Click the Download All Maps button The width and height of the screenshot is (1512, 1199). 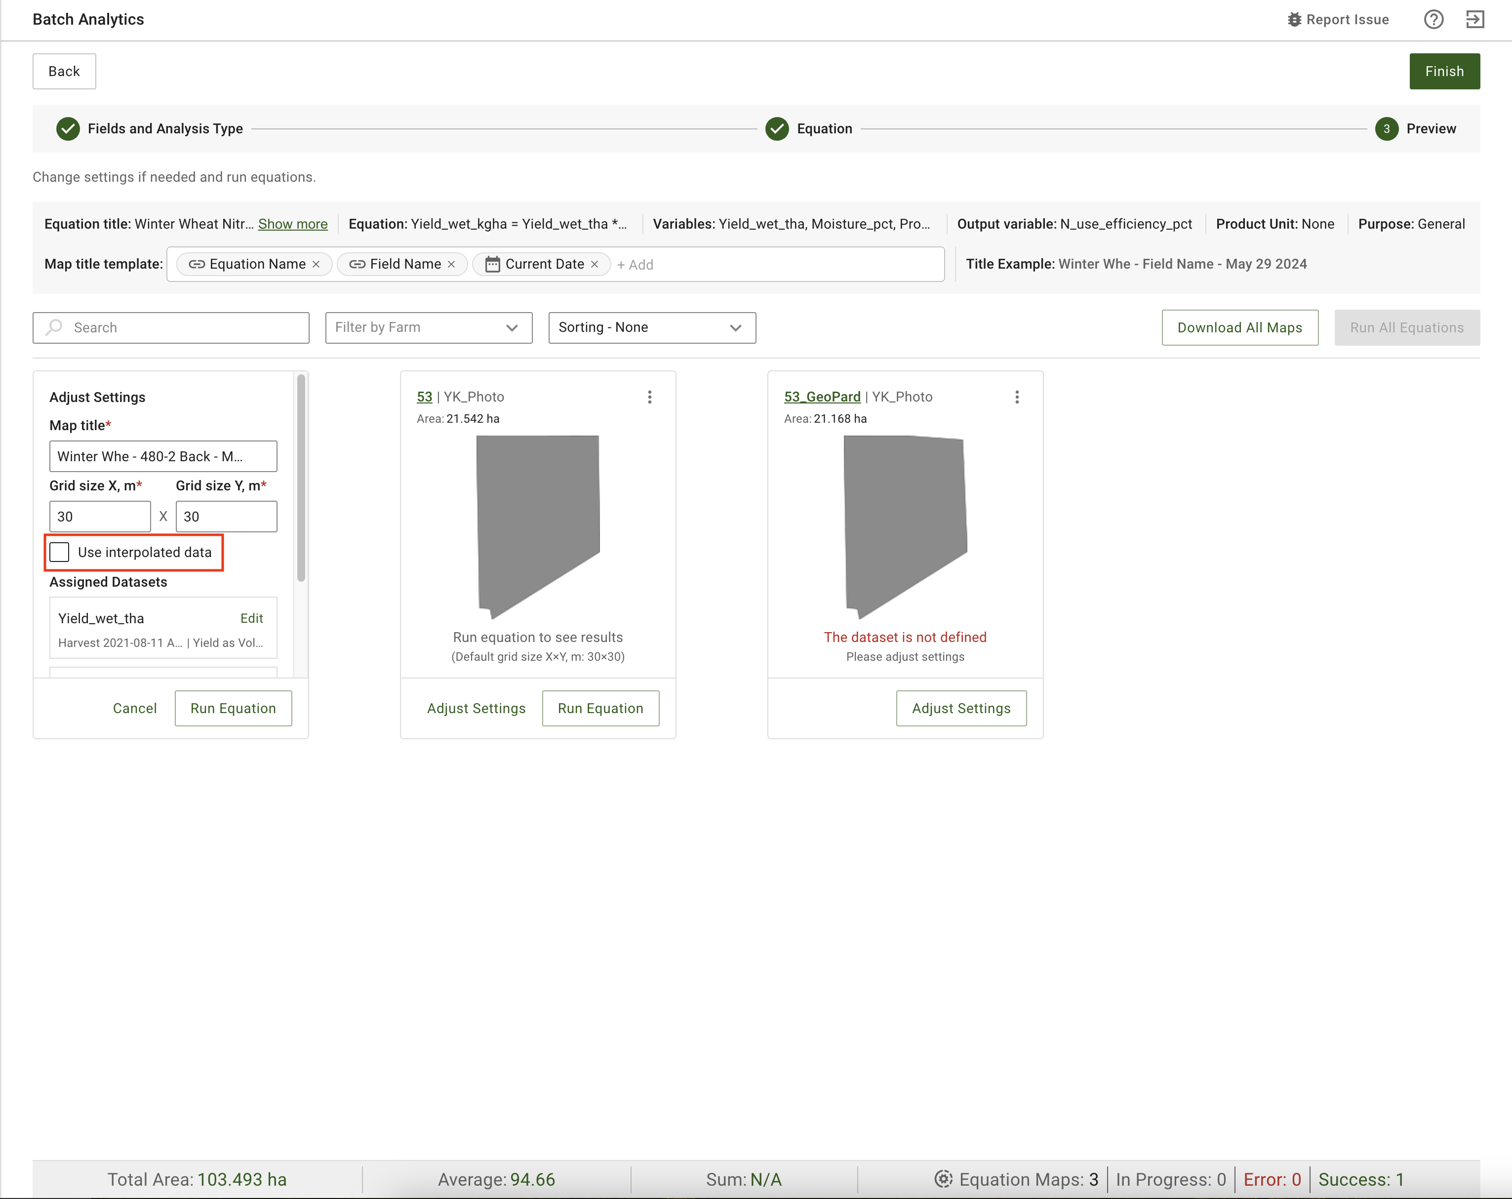1239,327
